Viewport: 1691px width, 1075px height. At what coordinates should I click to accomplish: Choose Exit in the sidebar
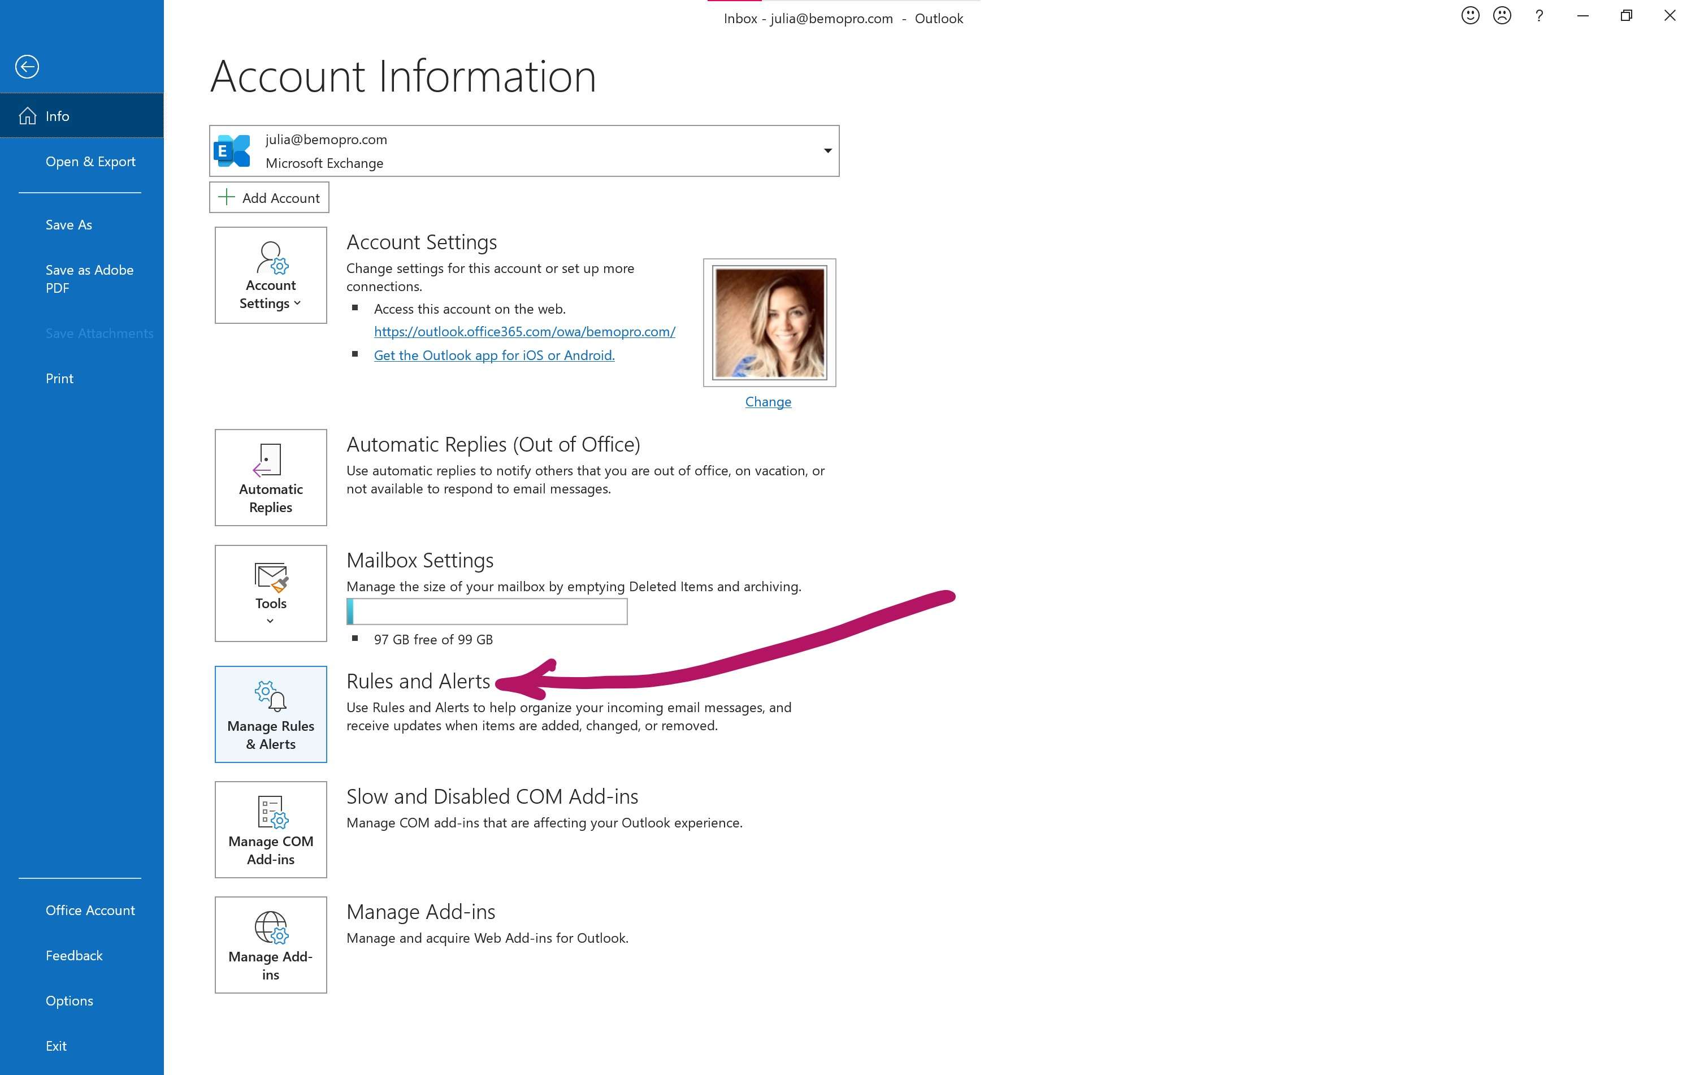tap(56, 1046)
